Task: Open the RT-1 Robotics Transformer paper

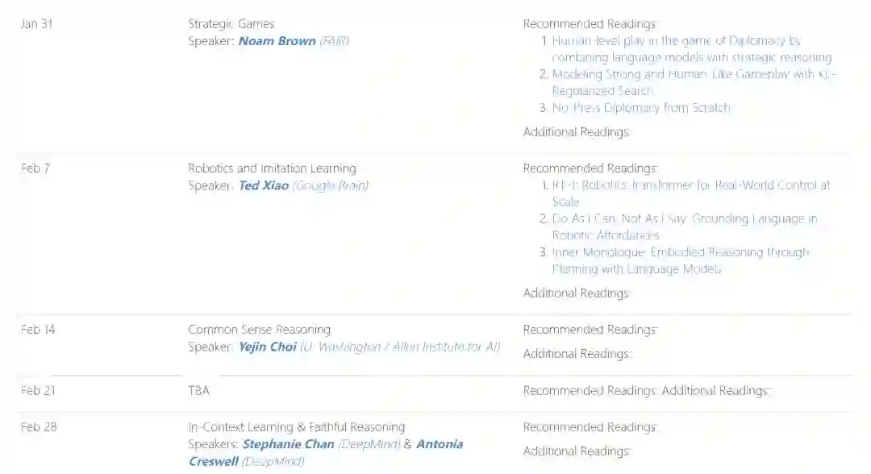Action: 690,186
